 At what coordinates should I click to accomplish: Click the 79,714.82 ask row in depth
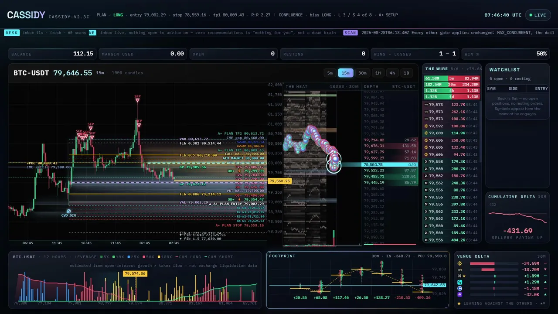[x=389, y=140]
